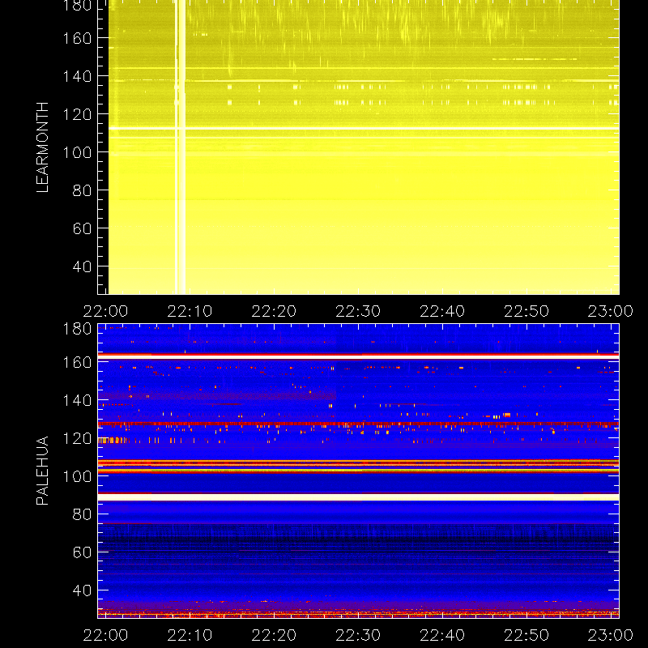Pick the 22:00 label under the Palehua plot

[x=106, y=635]
